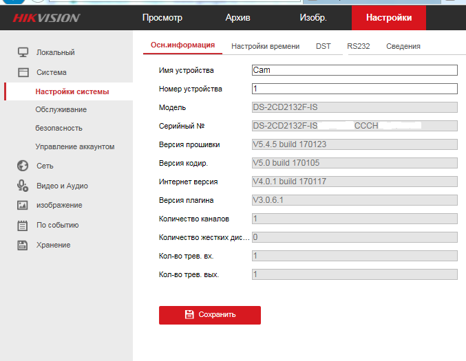Switch to Сведения tab
Screen dimensions: 466x361
point(403,46)
